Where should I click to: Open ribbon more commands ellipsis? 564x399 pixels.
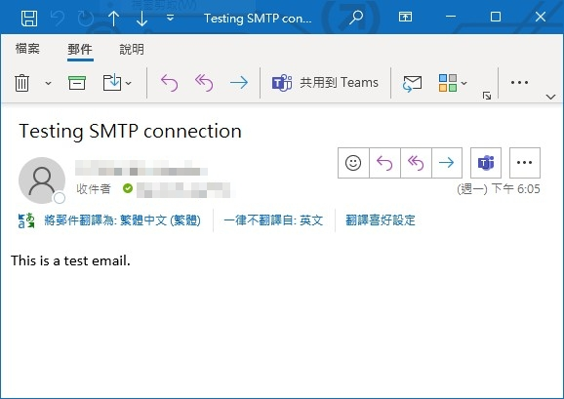coord(519,82)
